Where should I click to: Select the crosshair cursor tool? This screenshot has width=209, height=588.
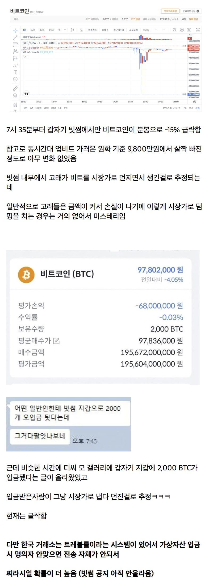(15, 31)
